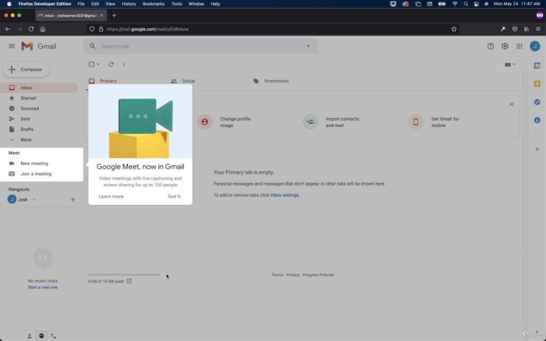Image resolution: width=546 pixels, height=341 pixels.
Task: Click the search magnifier icon in Gmail
Action: tap(92, 46)
